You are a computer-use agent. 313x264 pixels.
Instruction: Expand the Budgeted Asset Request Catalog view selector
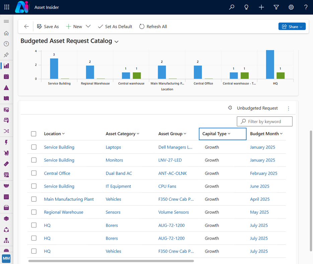pos(116,41)
